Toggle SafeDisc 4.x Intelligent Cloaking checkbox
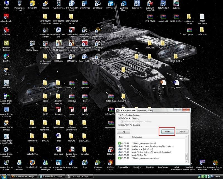The height and width of the screenshot is (179, 223). 122,121
